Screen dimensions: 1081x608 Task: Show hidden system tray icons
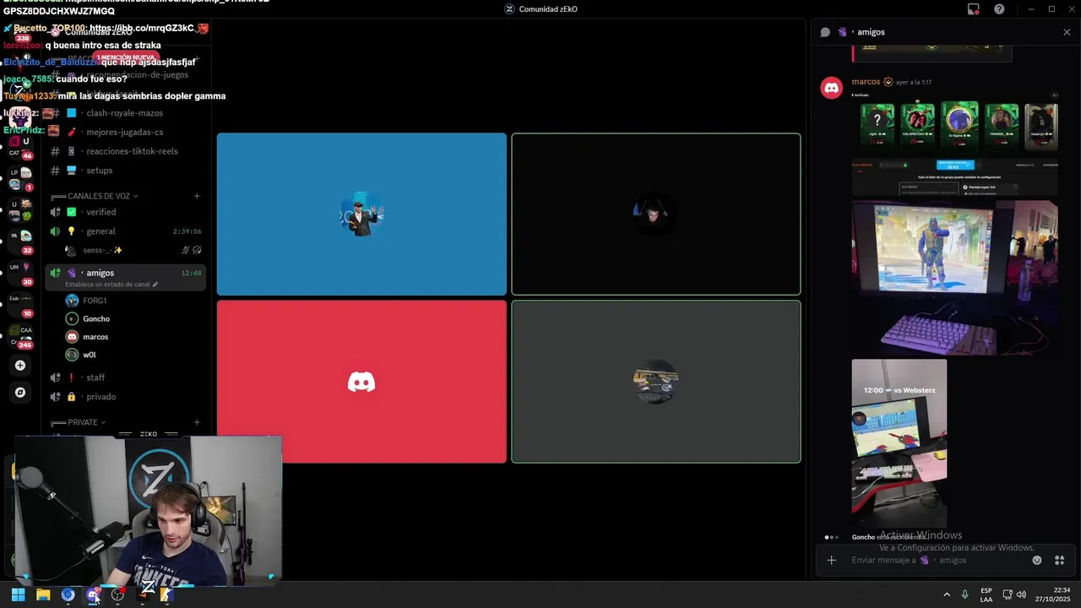pos(946,594)
